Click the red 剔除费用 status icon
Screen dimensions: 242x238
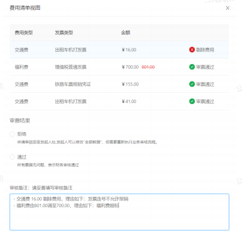point(192,50)
